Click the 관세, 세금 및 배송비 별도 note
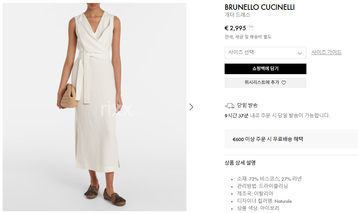 click(x=248, y=37)
